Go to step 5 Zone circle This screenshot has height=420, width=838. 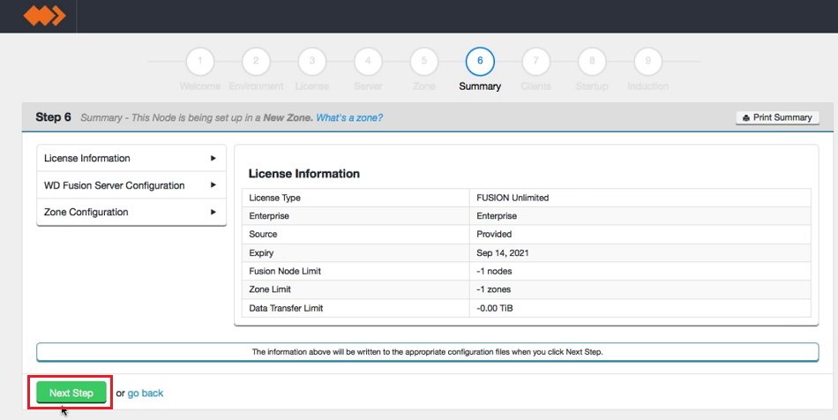click(x=423, y=61)
